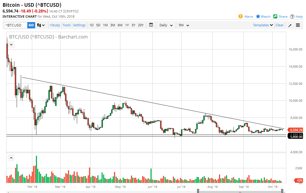Click the pop-out arrow icon

point(290,25)
